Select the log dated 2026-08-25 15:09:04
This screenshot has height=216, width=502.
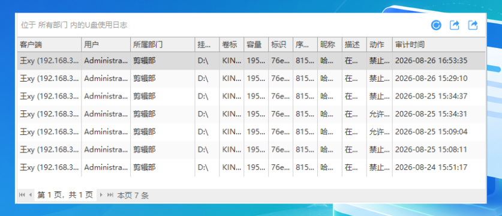[251, 132]
